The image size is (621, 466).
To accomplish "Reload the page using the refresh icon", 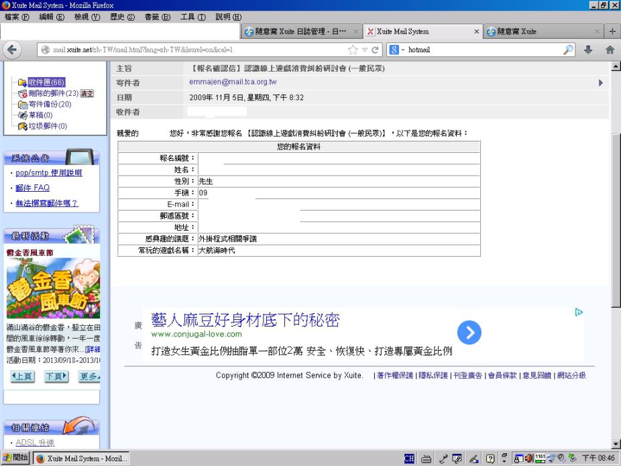I will (376, 49).
